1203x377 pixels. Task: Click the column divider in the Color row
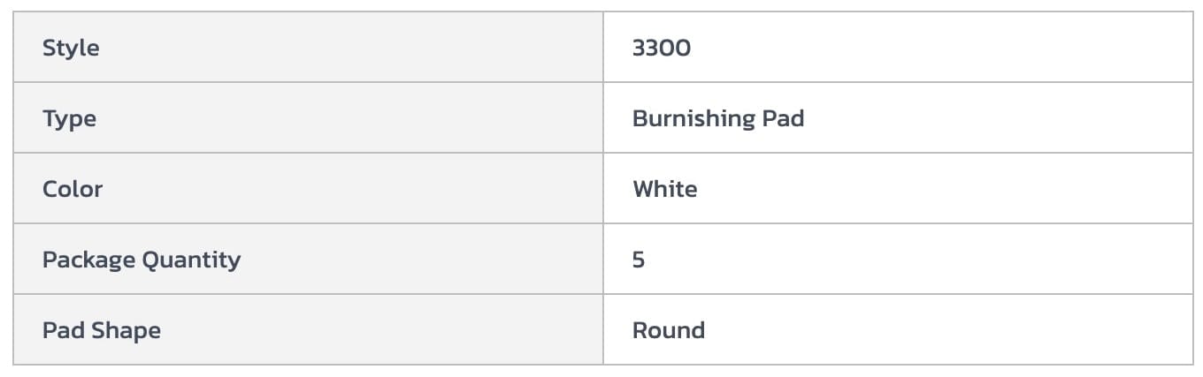click(x=603, y=189)
